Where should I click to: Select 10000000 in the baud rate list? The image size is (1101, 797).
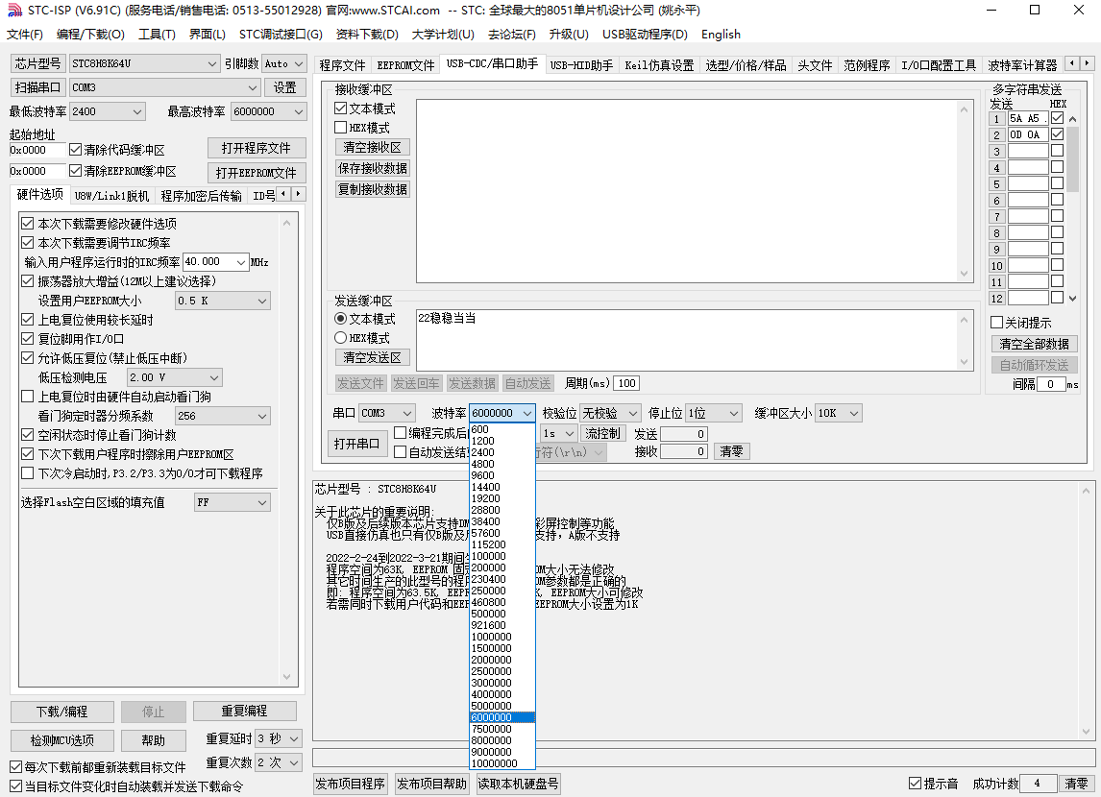(x=502, y=763)
